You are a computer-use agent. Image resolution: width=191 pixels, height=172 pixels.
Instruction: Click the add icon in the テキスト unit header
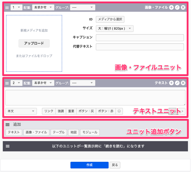pyautogui.click(x=171, y=83)
